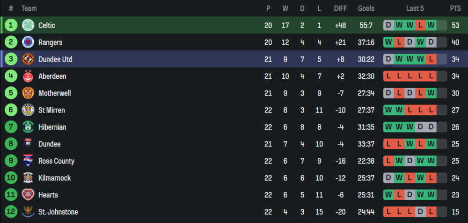Click the Last 5 column header
Viewport: 468px width, 223px height.
(414, 8)
